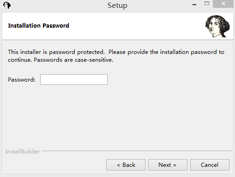This screenshot has width=235, height=177.
Task: Click the 'This installer is password protected' text
Action: [x=56, y=52]
